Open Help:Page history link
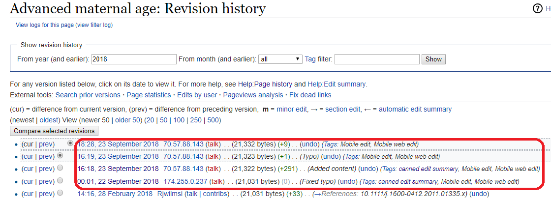 click(265, 84)
